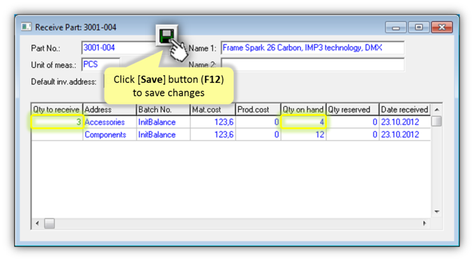Click Prod.cost 0 in Components row
This screenshot has width=474, height=261.
point(258,134)
